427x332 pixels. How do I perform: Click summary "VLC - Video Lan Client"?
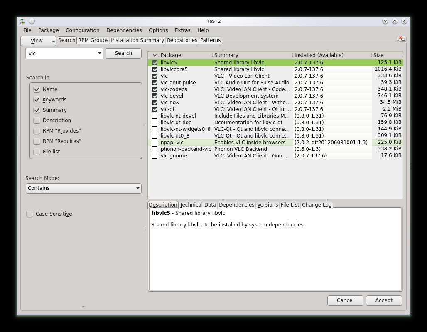click(x=242, y=76)
